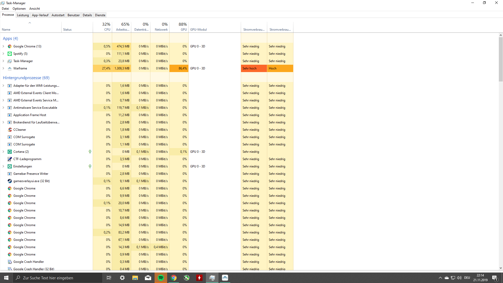Switch to the Leistung tab
Viewport: 503px width, 283px height.
[23, 15]
